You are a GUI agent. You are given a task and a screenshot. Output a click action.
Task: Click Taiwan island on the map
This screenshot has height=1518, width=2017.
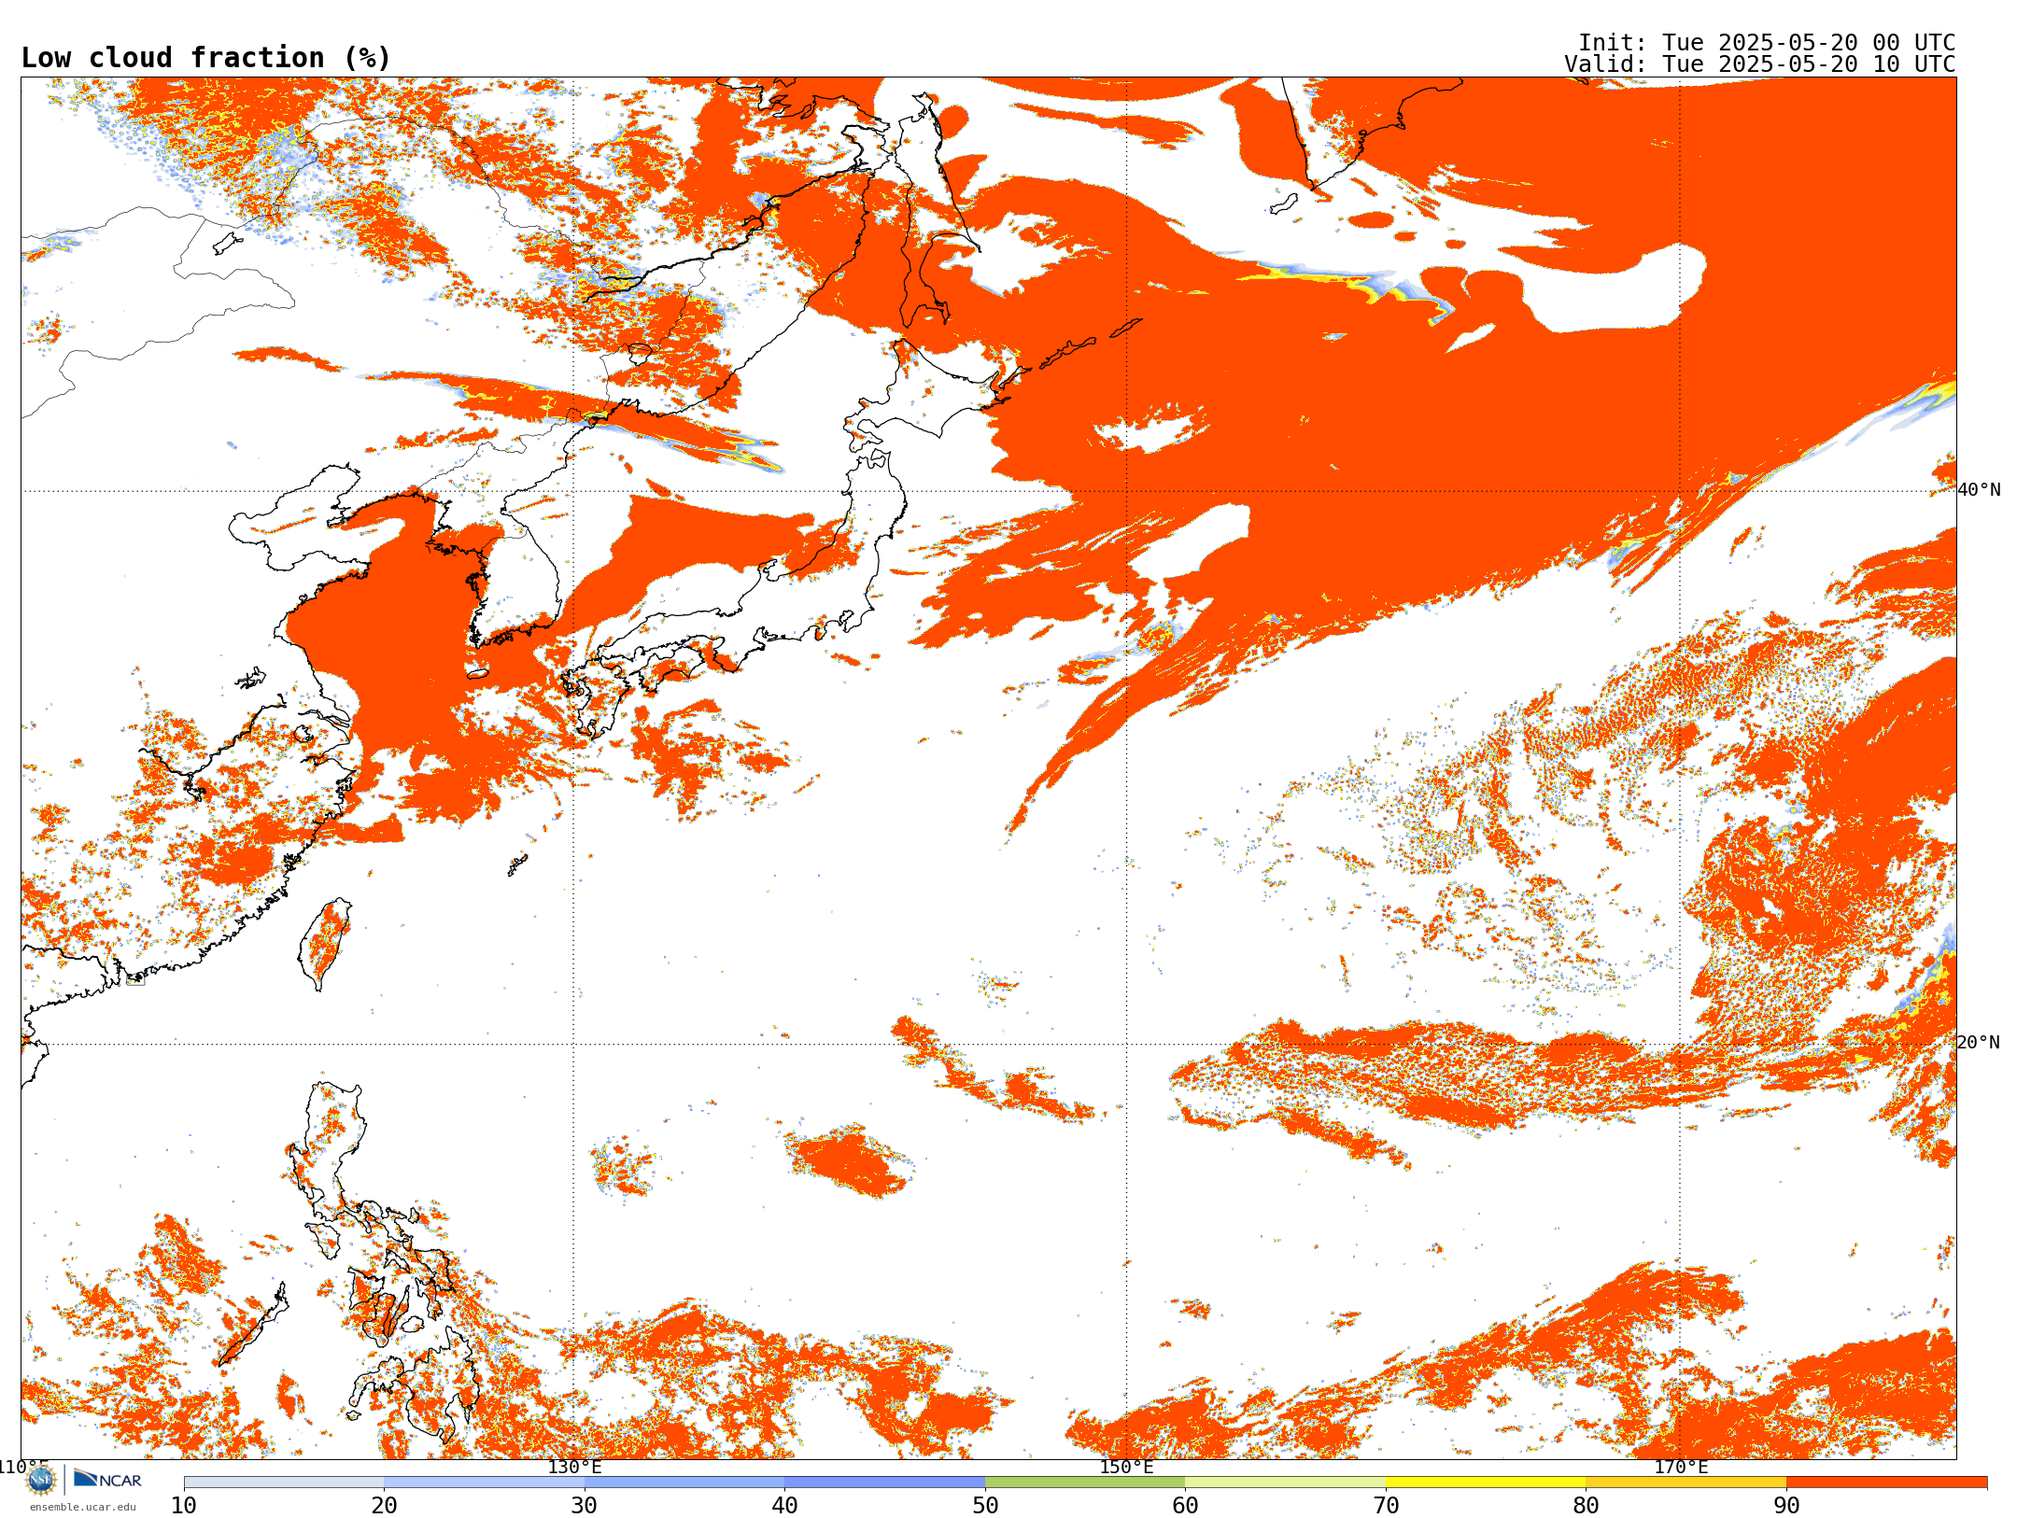pos(324,943)
